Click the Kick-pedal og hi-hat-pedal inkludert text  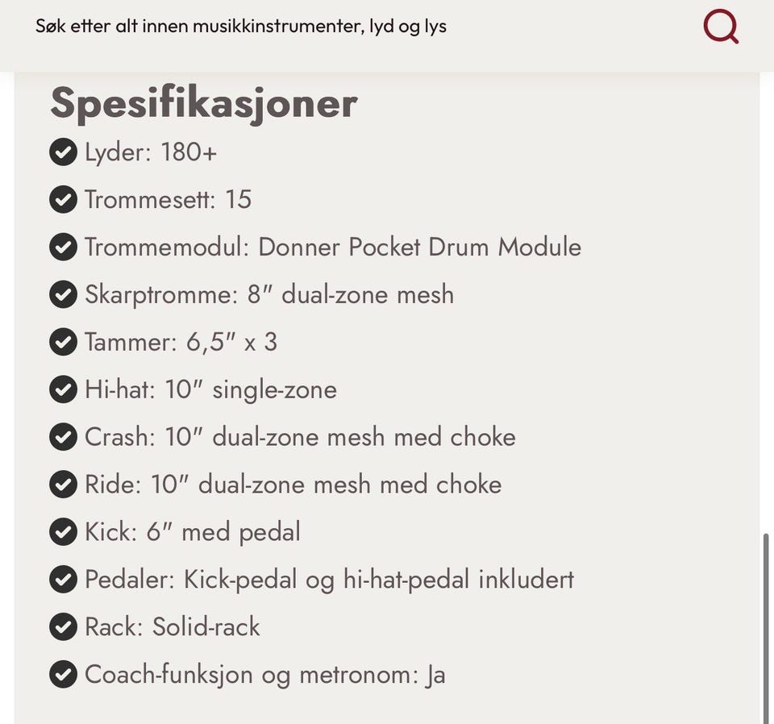379,580
